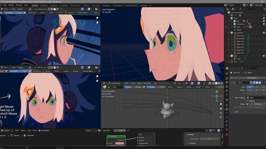Screen dimensions: 266x149
Task: Enable the Clipping checkbox in Mirror modifier
Action: [x=247, y=101]
